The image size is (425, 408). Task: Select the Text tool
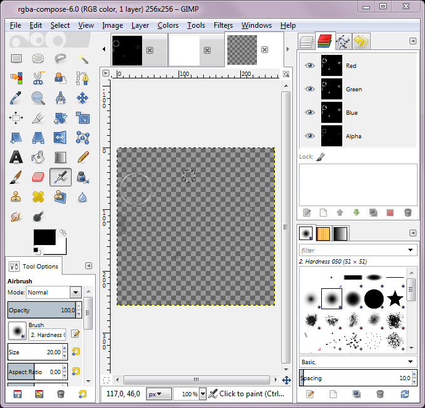coord(16,157)
